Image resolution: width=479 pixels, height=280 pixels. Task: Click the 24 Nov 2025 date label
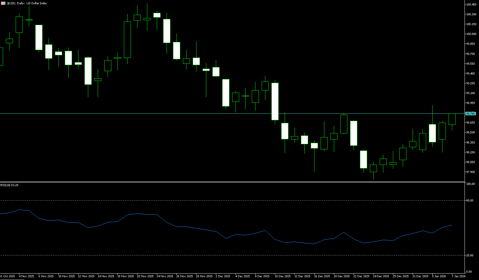(x=164, y=276)
